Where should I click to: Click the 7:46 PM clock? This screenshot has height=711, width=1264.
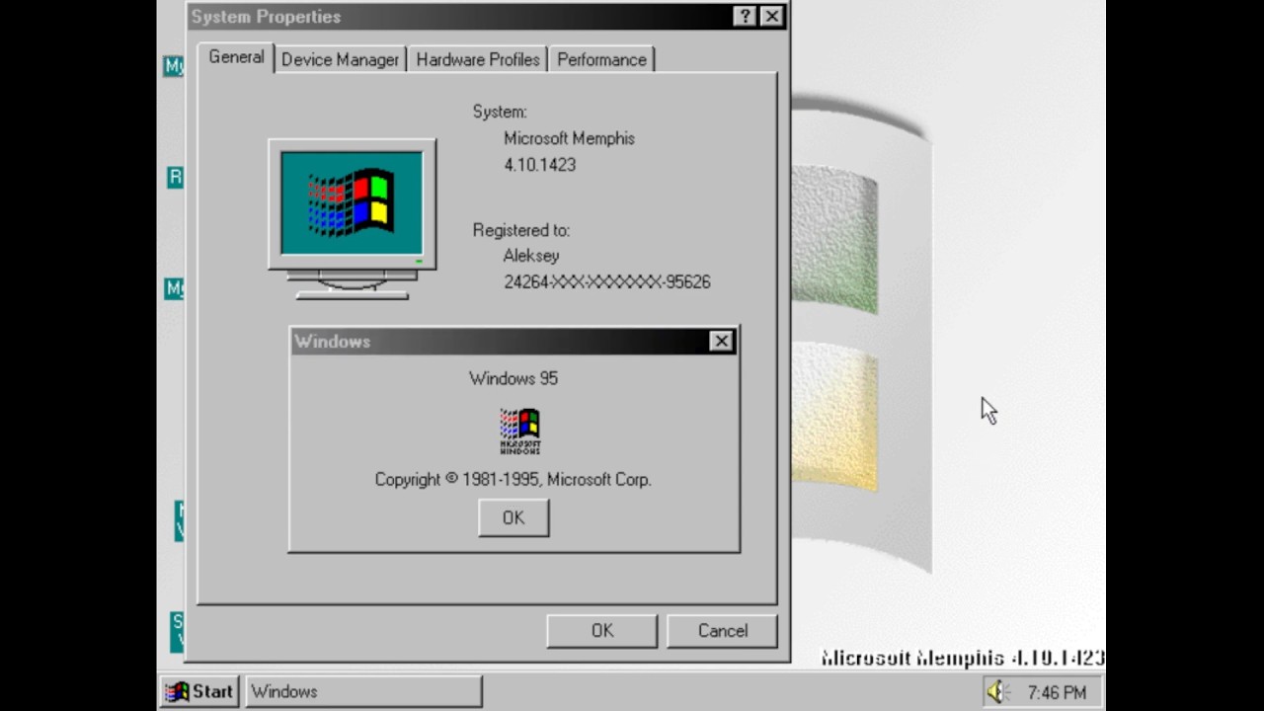[1057, 692]
